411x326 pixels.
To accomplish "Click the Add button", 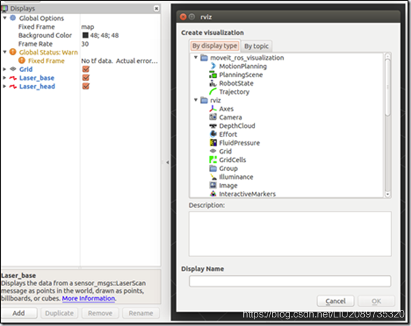I will point(19,313).
